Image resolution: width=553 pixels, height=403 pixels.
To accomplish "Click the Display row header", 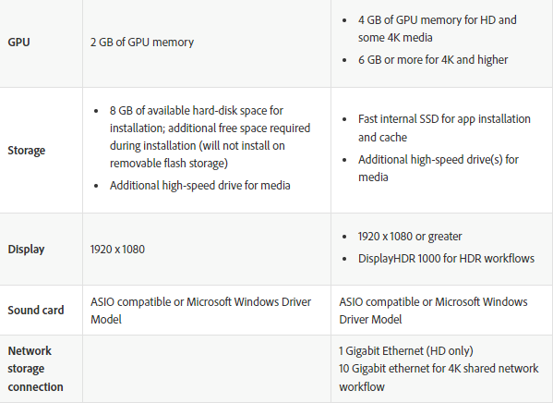I will pos(26,249).
